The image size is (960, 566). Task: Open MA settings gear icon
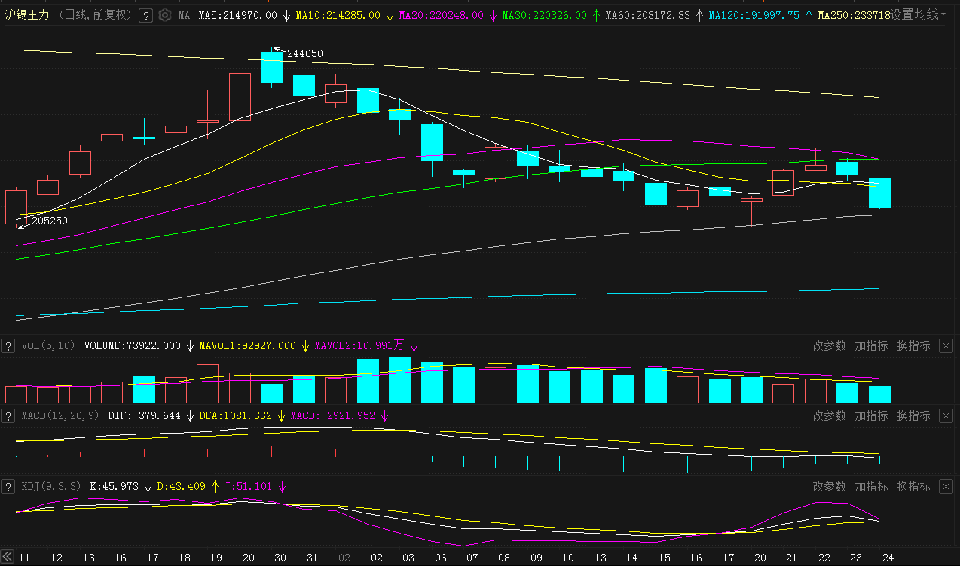[164, 15]
